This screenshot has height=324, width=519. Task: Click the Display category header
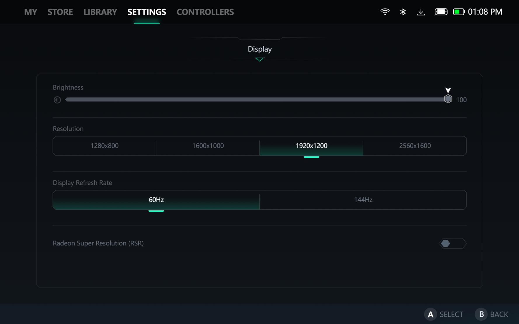pyautogui.click(x=259, y=49)
